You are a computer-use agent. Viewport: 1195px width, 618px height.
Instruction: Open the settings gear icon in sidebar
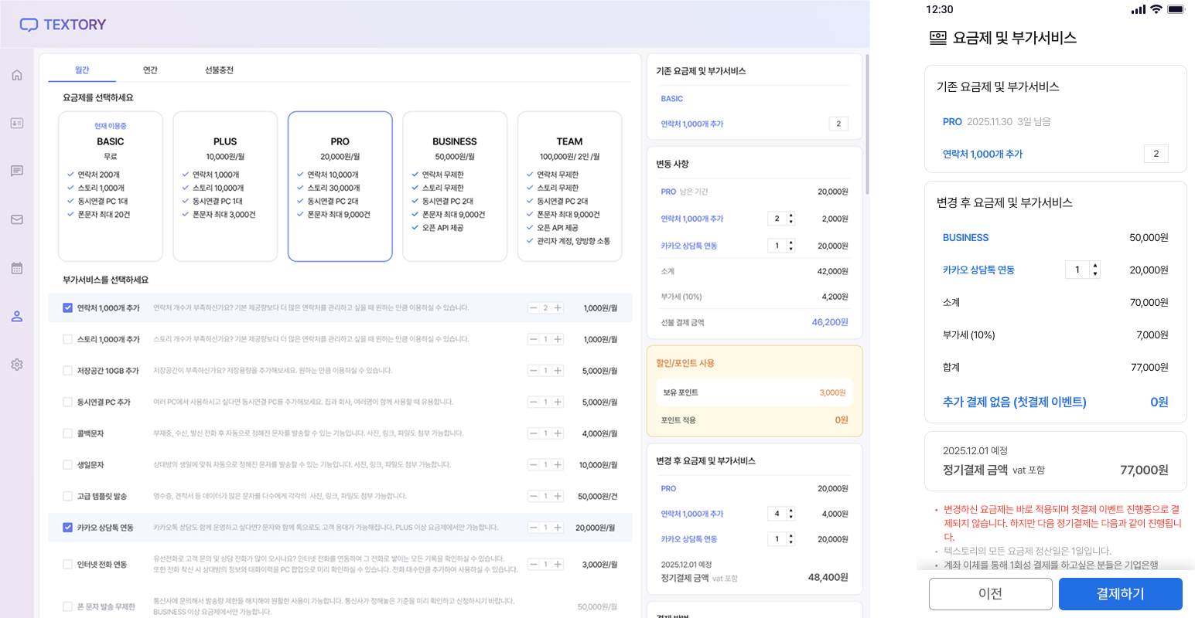pos(17,365)
